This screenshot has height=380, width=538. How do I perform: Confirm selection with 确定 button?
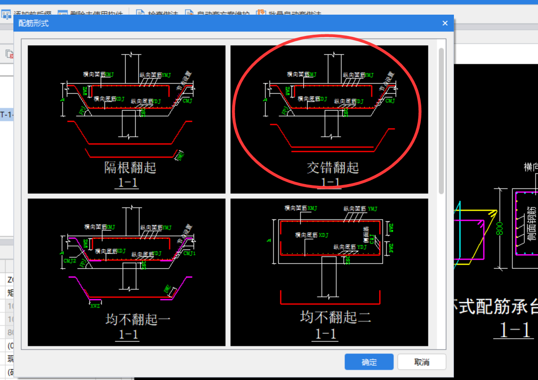[x=369, y=362]
